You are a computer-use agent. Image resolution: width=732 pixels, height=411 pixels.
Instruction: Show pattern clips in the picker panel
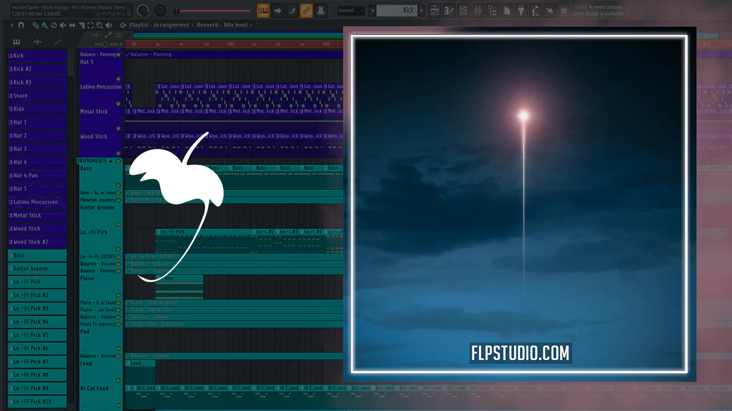pyautogui.click(x=17, y=42)
